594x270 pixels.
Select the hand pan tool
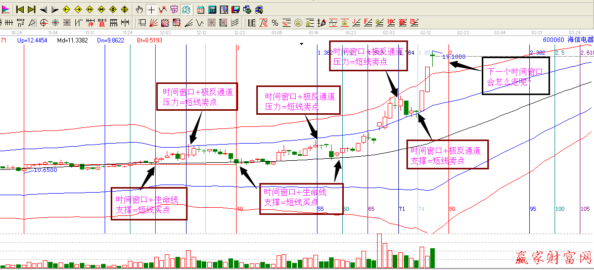pyautogui.click(x=140, y=10)
